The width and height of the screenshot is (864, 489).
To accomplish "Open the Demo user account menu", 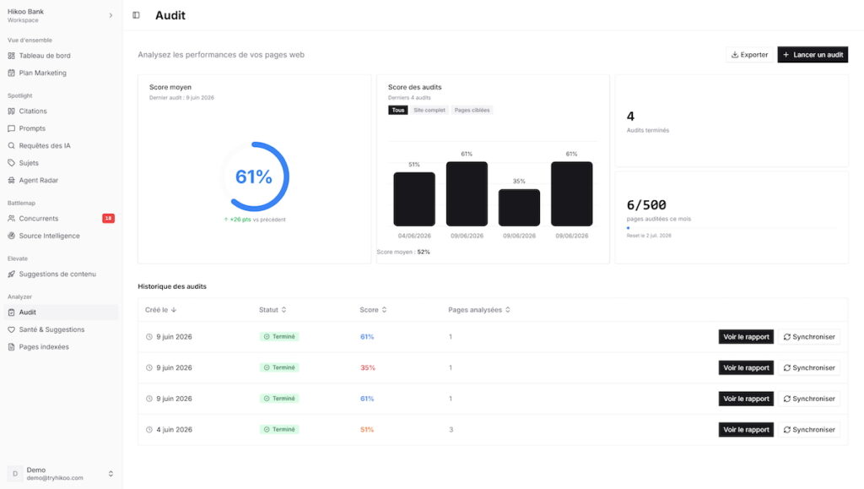I will (x=61, y=474).
